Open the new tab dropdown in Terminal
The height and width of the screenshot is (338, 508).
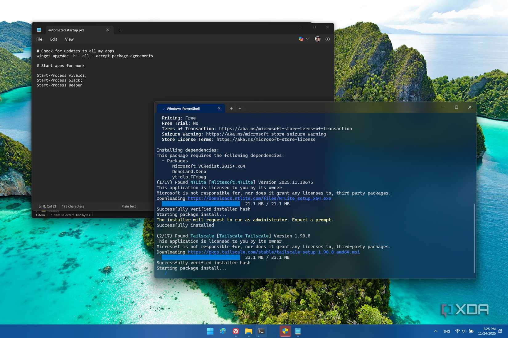240,108
